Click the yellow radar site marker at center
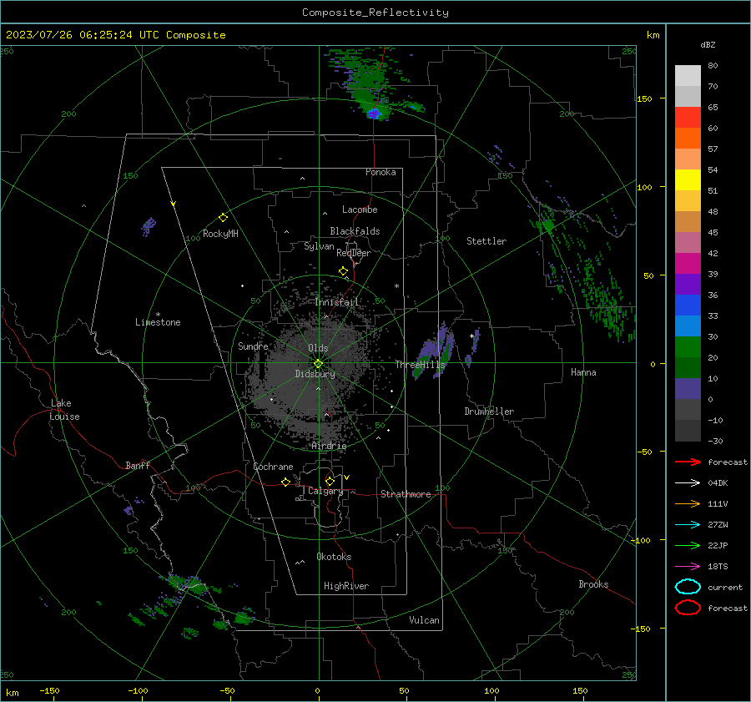 [x=319, y=364]
